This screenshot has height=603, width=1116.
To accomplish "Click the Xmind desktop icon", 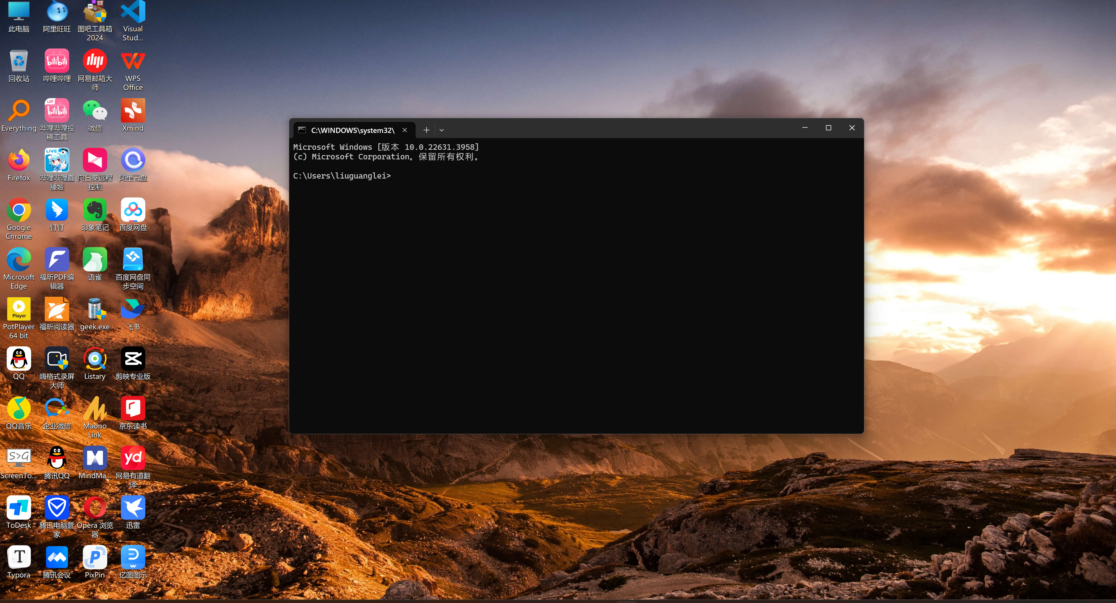I will pyautogui.click(x=133, y=111).
